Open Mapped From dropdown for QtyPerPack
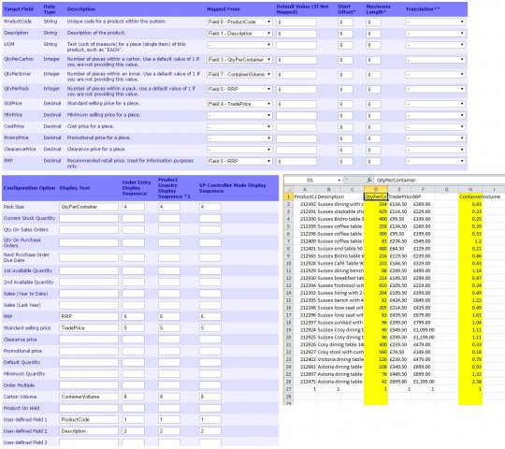Image resolution: width=505 pixels, height=449 pixels. point(239,89)
